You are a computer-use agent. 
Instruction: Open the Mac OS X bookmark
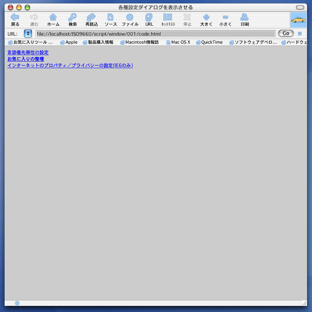178,42
